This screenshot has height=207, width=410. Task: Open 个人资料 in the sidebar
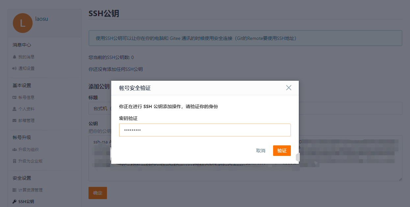[x=26, y=109]
